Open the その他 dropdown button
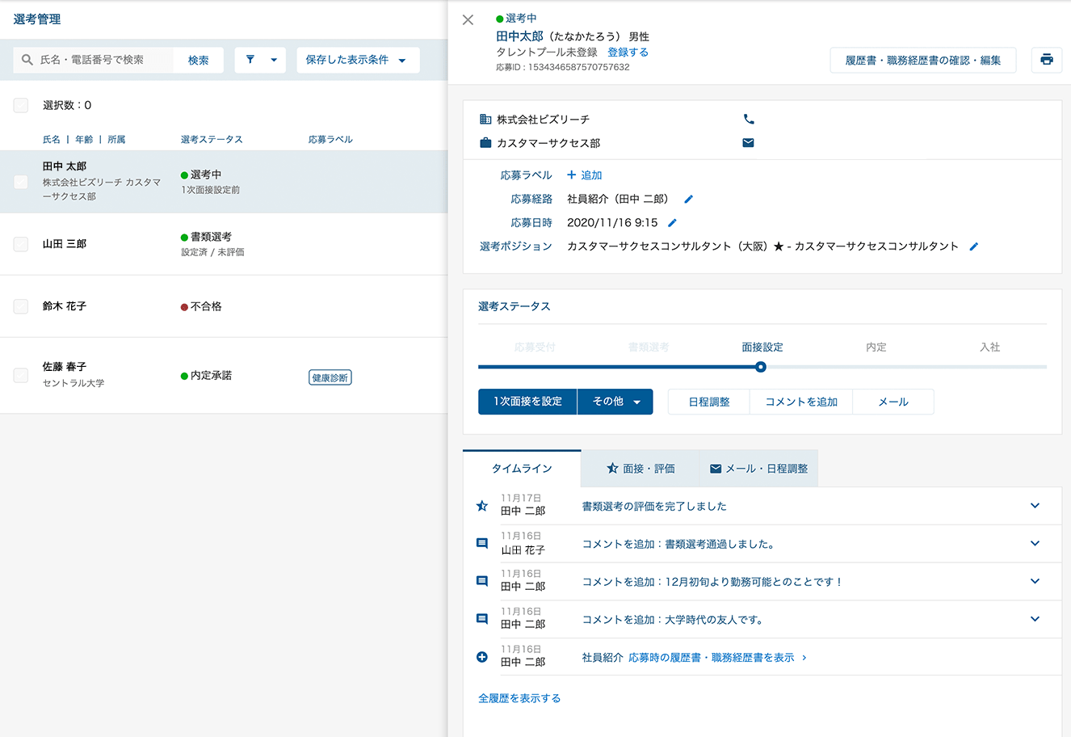1071x737 pixels. pos(615,402)
